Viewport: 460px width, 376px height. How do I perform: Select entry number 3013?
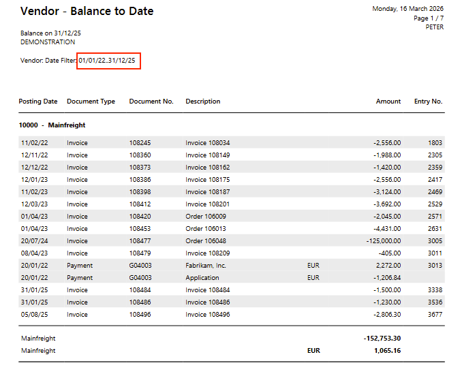[435, 266]
